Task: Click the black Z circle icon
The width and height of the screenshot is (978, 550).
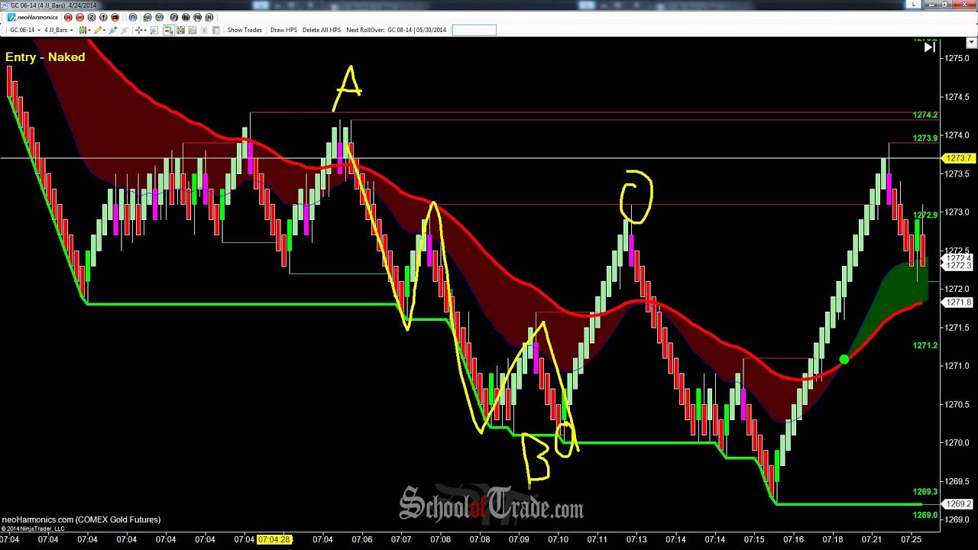Action: (x=92, y=18)
